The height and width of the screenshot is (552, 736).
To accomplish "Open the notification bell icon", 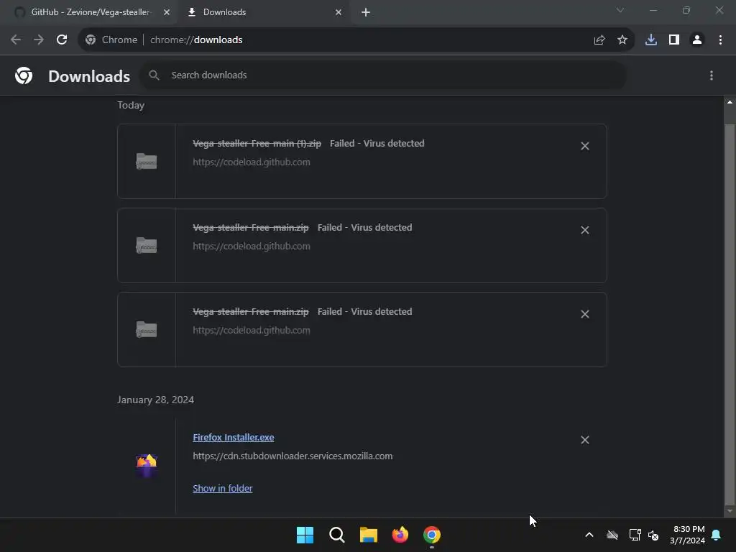I will 716,535.
